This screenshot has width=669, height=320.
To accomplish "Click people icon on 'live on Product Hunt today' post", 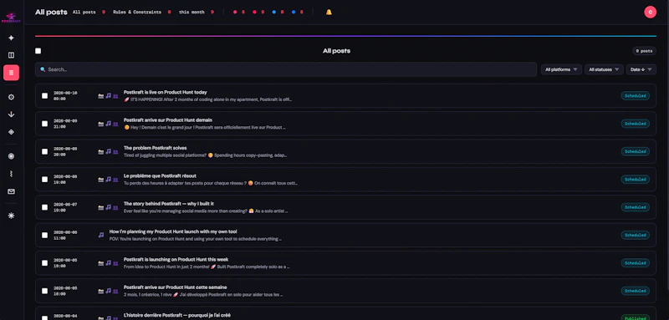I will pyautogui.click(x=115, y=96).
